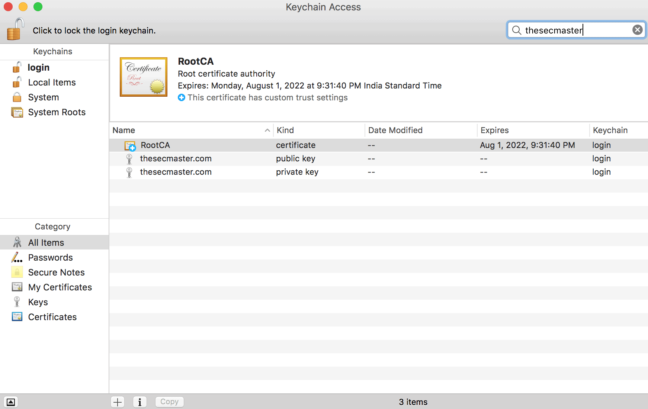
Task: Click the Aug 1, 2022 expiry cell
Action: point(527,145)
